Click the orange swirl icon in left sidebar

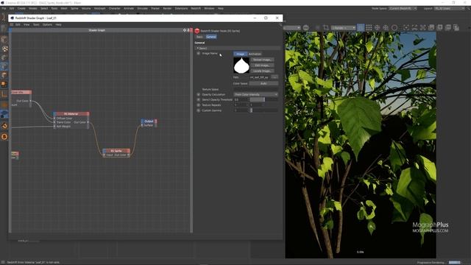click(4, 126)
